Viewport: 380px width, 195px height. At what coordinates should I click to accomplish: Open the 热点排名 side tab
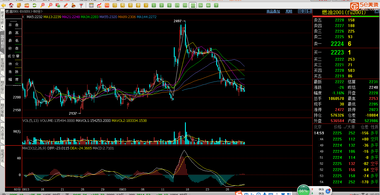[2, 133]
